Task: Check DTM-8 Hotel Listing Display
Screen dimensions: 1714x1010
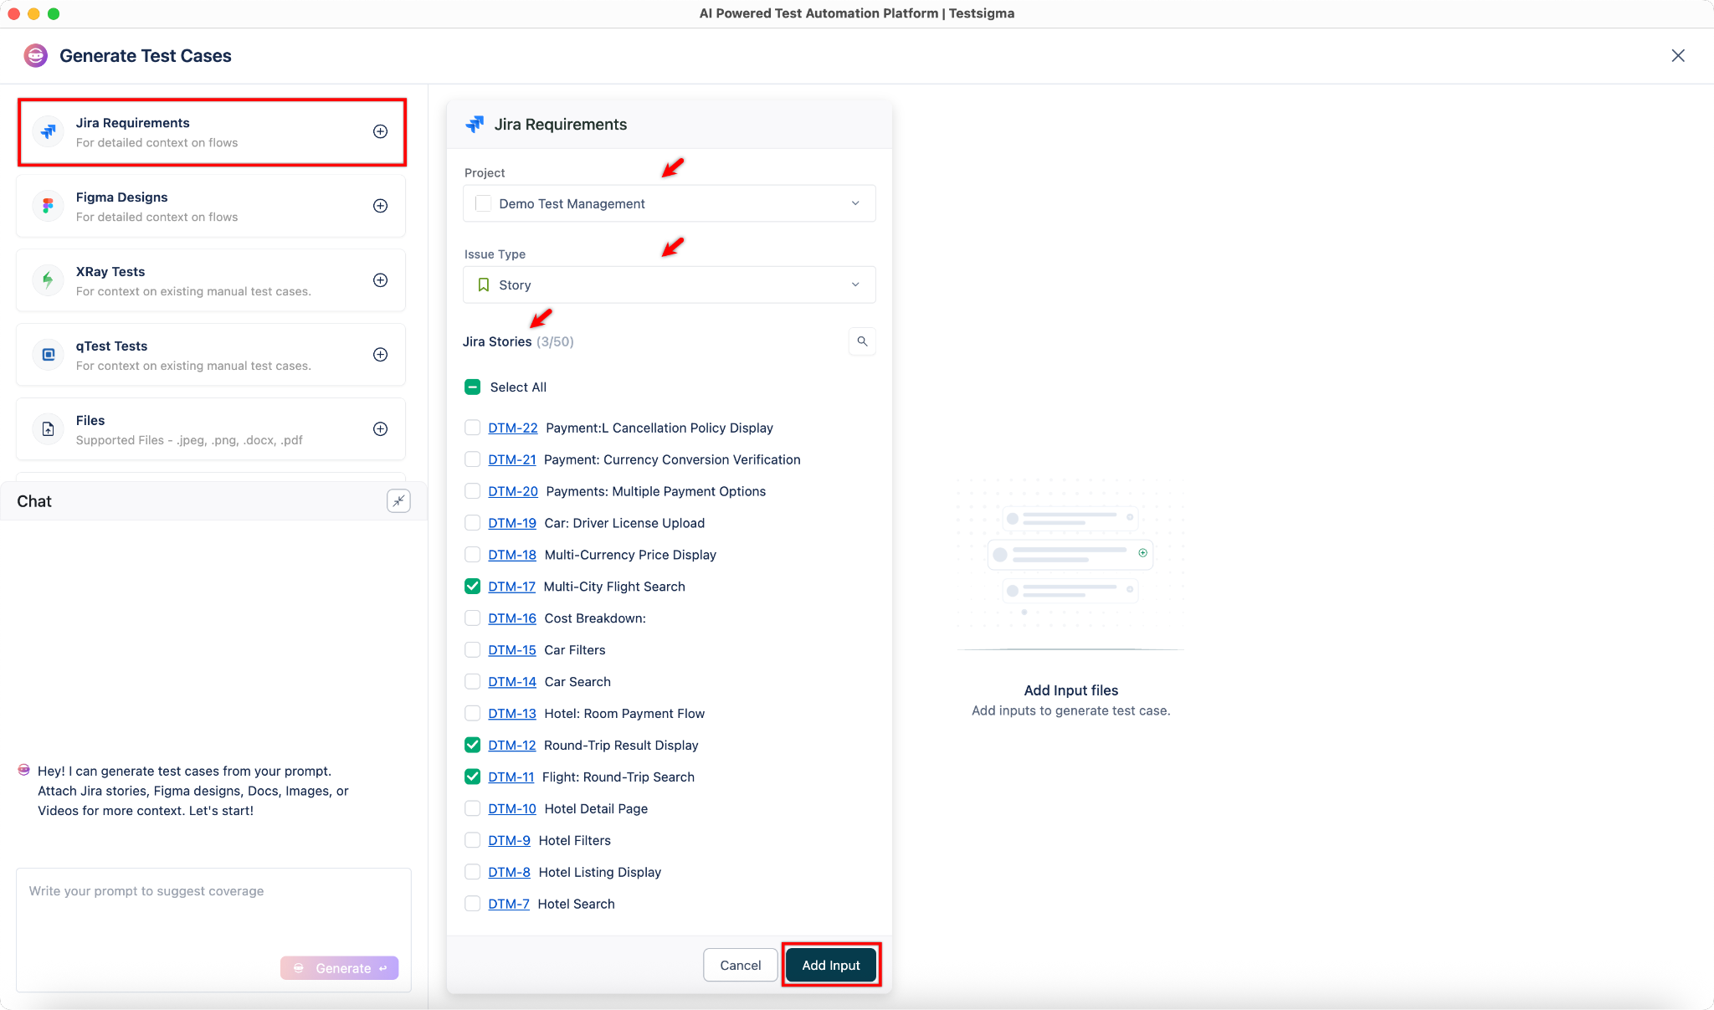Action: [472, 873]
